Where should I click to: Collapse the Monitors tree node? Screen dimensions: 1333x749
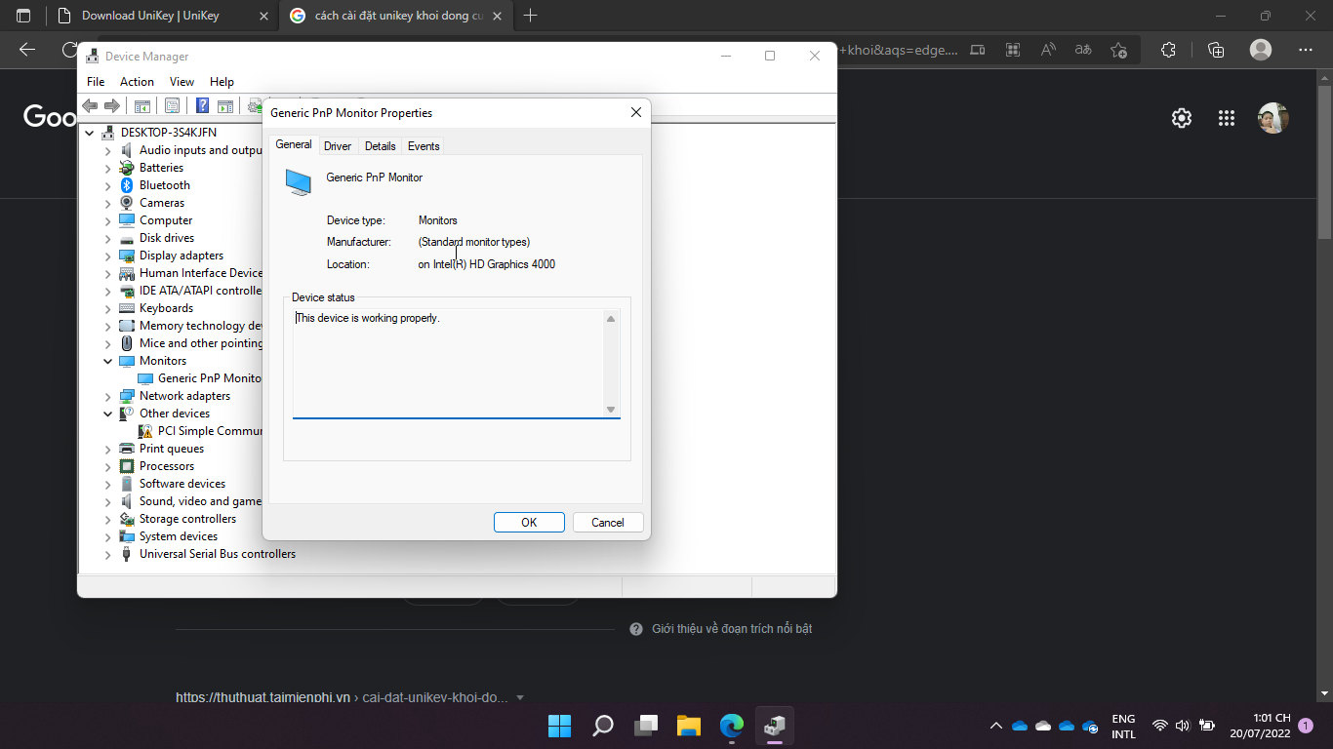point(108,361)
